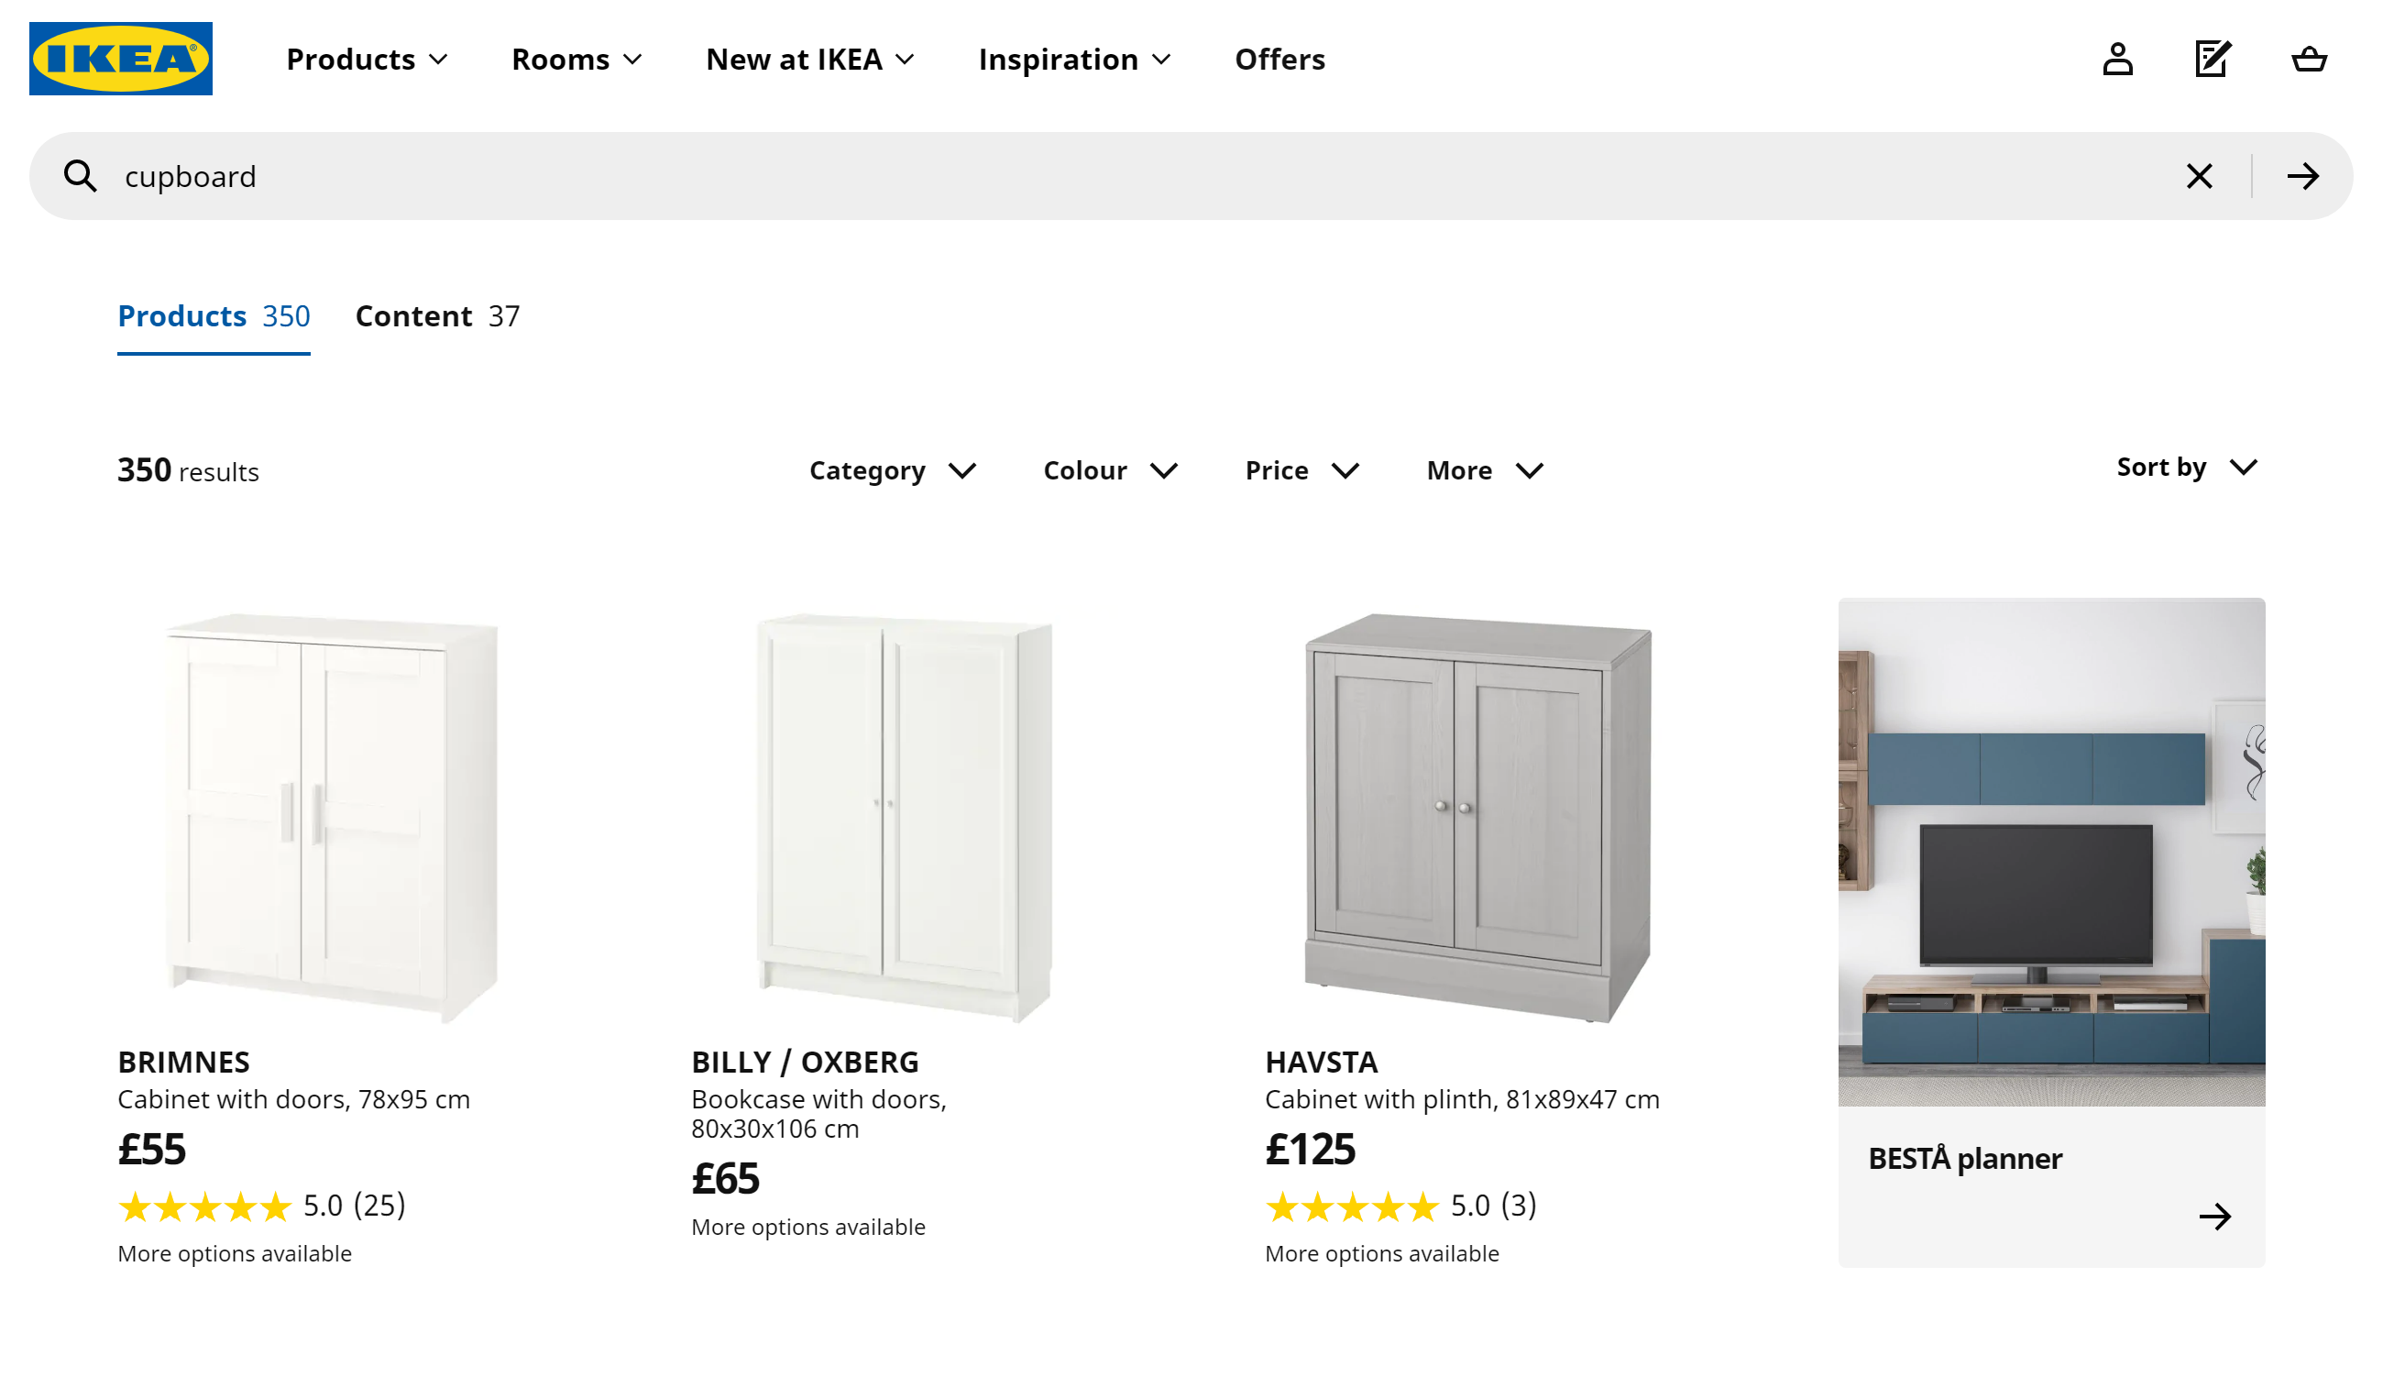This screenshot has width=2383, height=1388.
Task: Open the Price filter dropdown
Action: pyautogui.click(x=1301, y=470)
